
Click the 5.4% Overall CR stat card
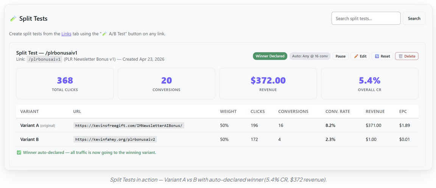(x=369, y=83)
